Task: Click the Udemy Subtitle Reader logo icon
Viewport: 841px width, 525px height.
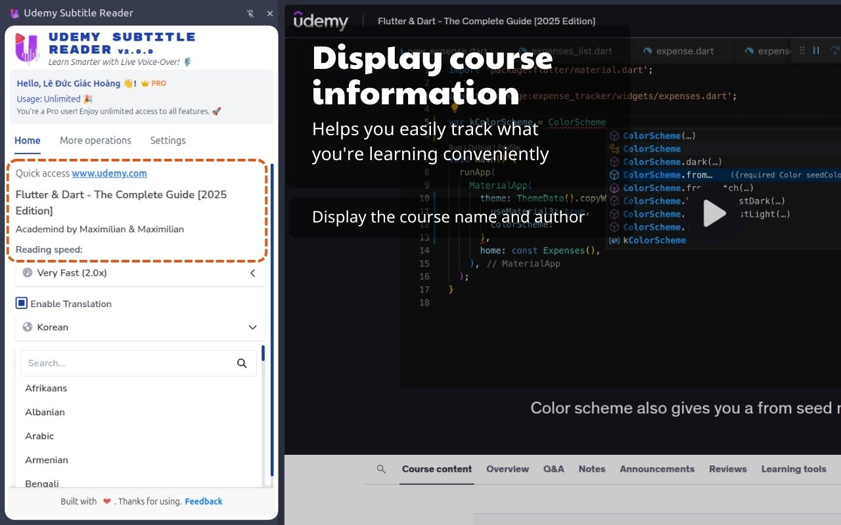Action: pos(27,48)
